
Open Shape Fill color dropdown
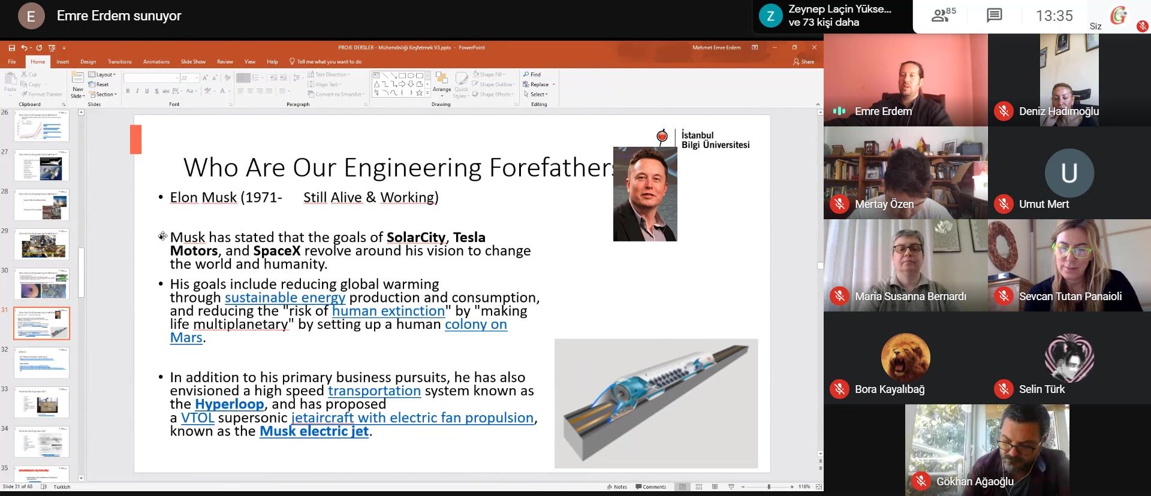tap(490, 75)
